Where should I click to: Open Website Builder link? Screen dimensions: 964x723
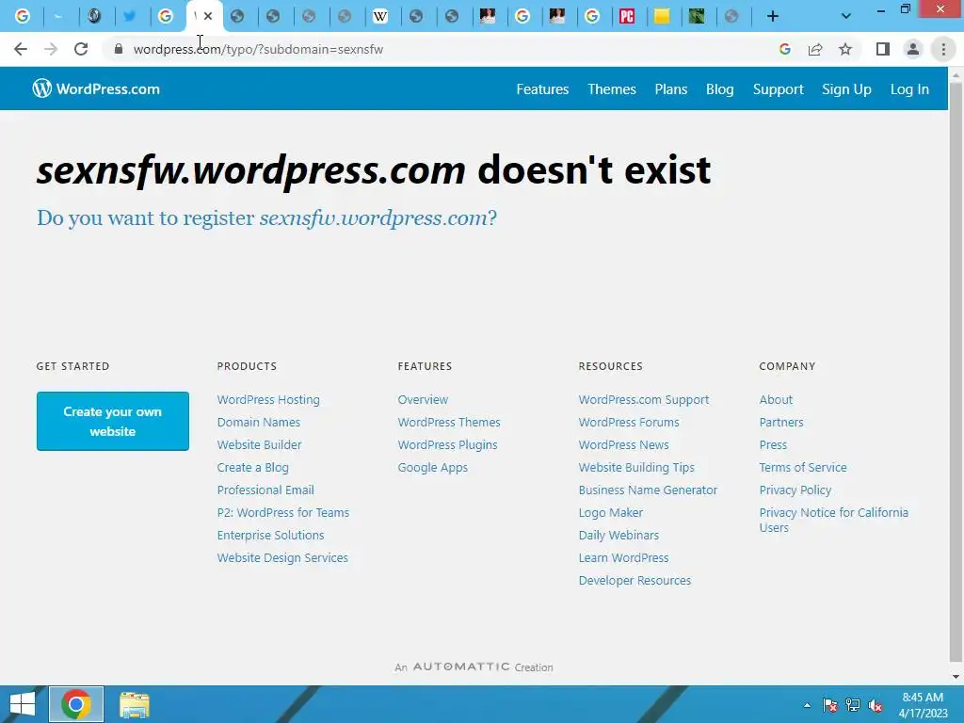click(259, 444)
